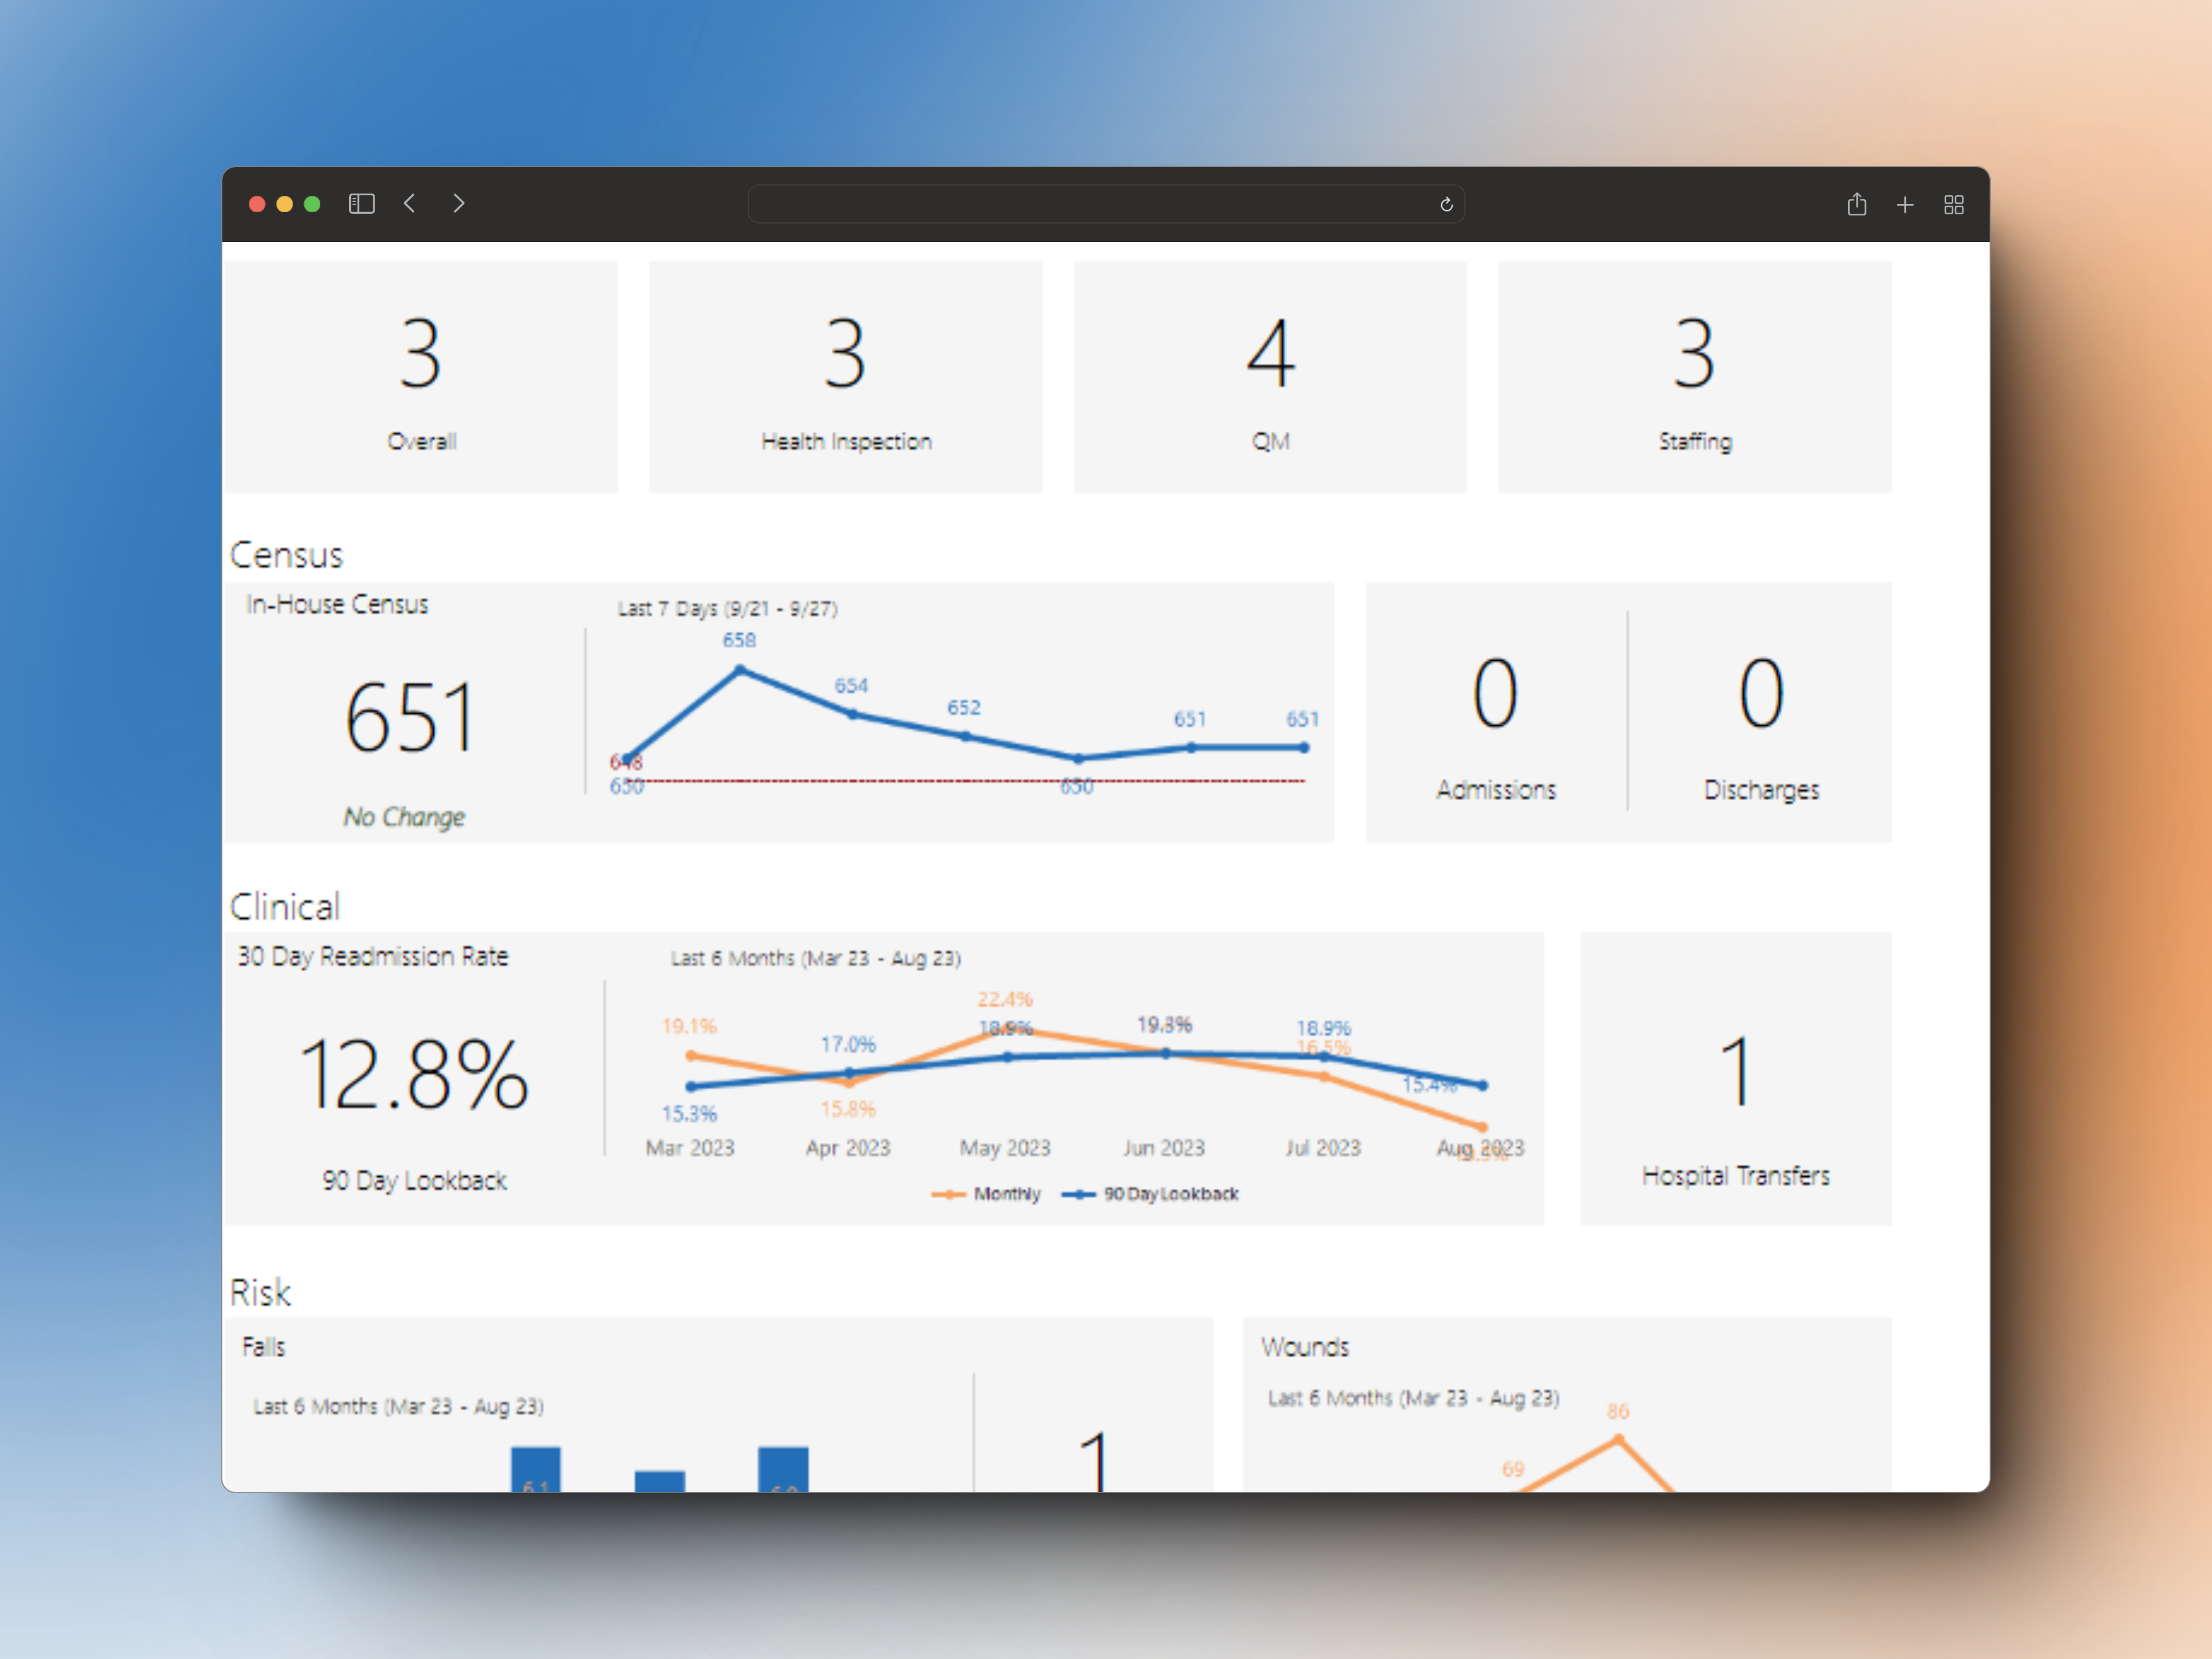Select the Staffing rating card

point(1694,377)
